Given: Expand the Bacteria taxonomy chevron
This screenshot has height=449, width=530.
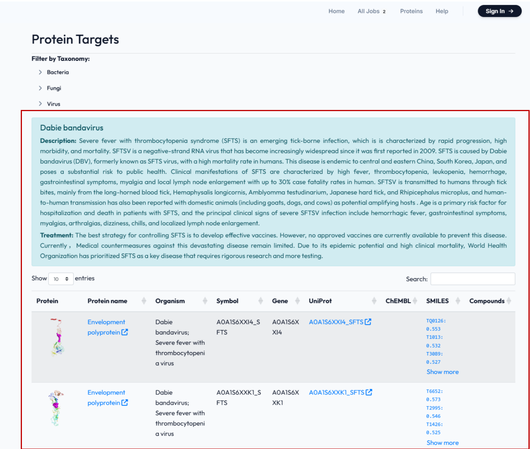Looking at the screenshot, I should 40,72.
